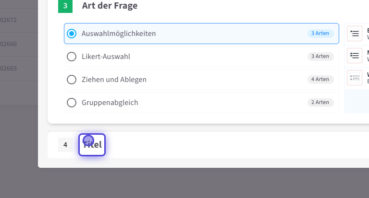Select the Auswahlmöglichkeiten radio button
The image size is (369, 198).
click(72, 34)
